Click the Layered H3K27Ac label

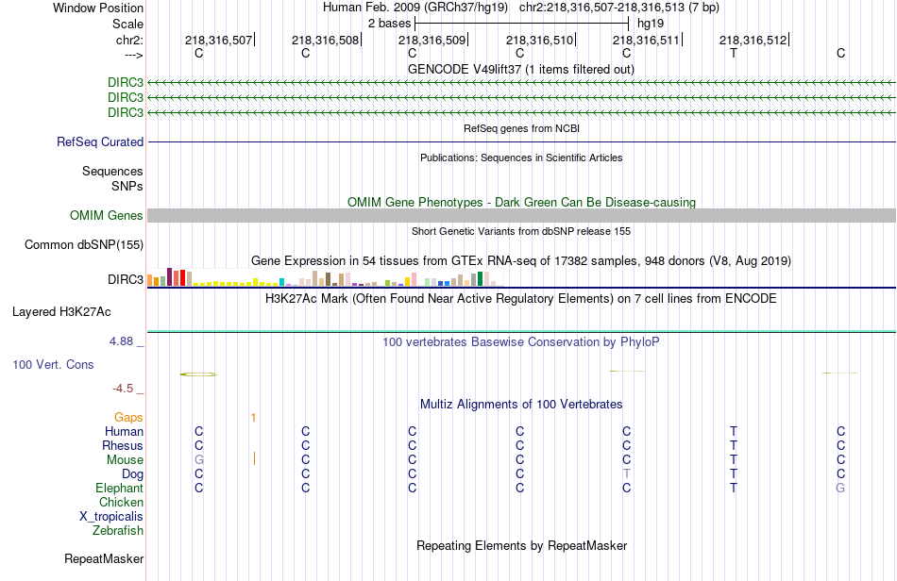point(61,312)
